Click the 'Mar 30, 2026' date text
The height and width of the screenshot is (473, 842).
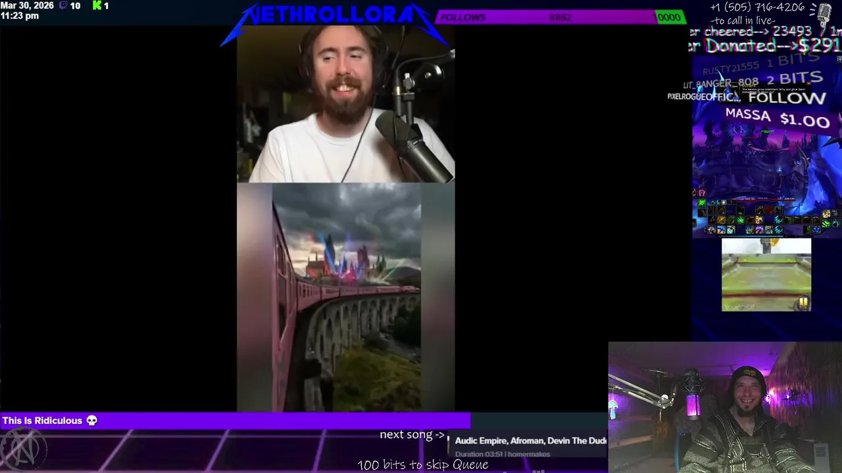[x=27, y=5]
